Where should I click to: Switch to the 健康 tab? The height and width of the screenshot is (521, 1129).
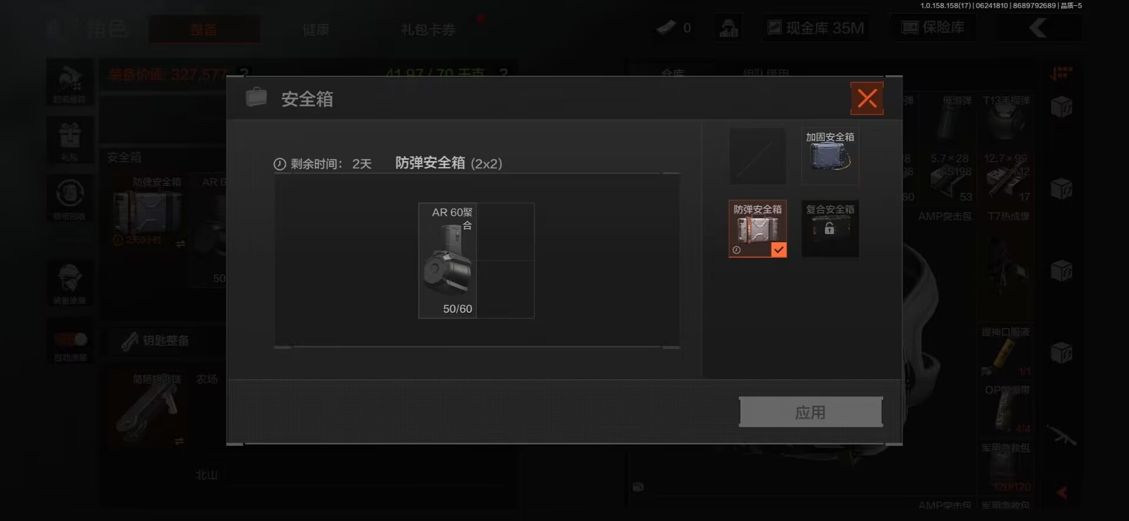(316, 29)
